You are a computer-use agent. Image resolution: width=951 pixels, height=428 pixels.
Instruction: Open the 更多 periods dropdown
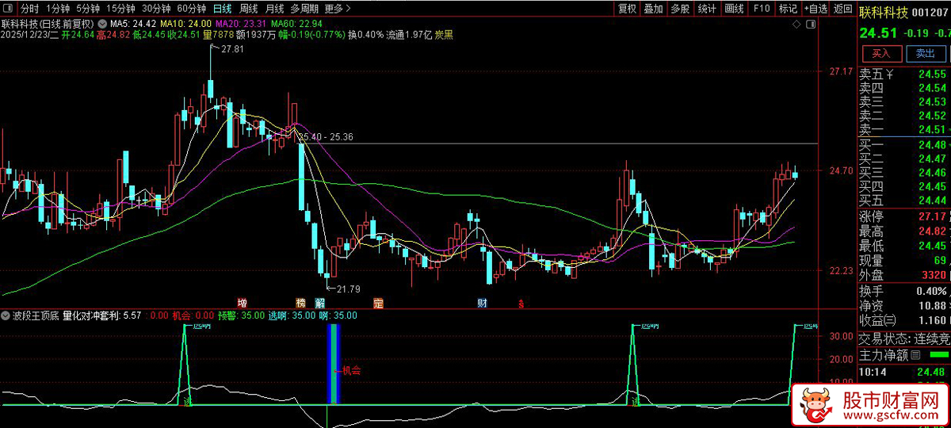pos(338,9)
